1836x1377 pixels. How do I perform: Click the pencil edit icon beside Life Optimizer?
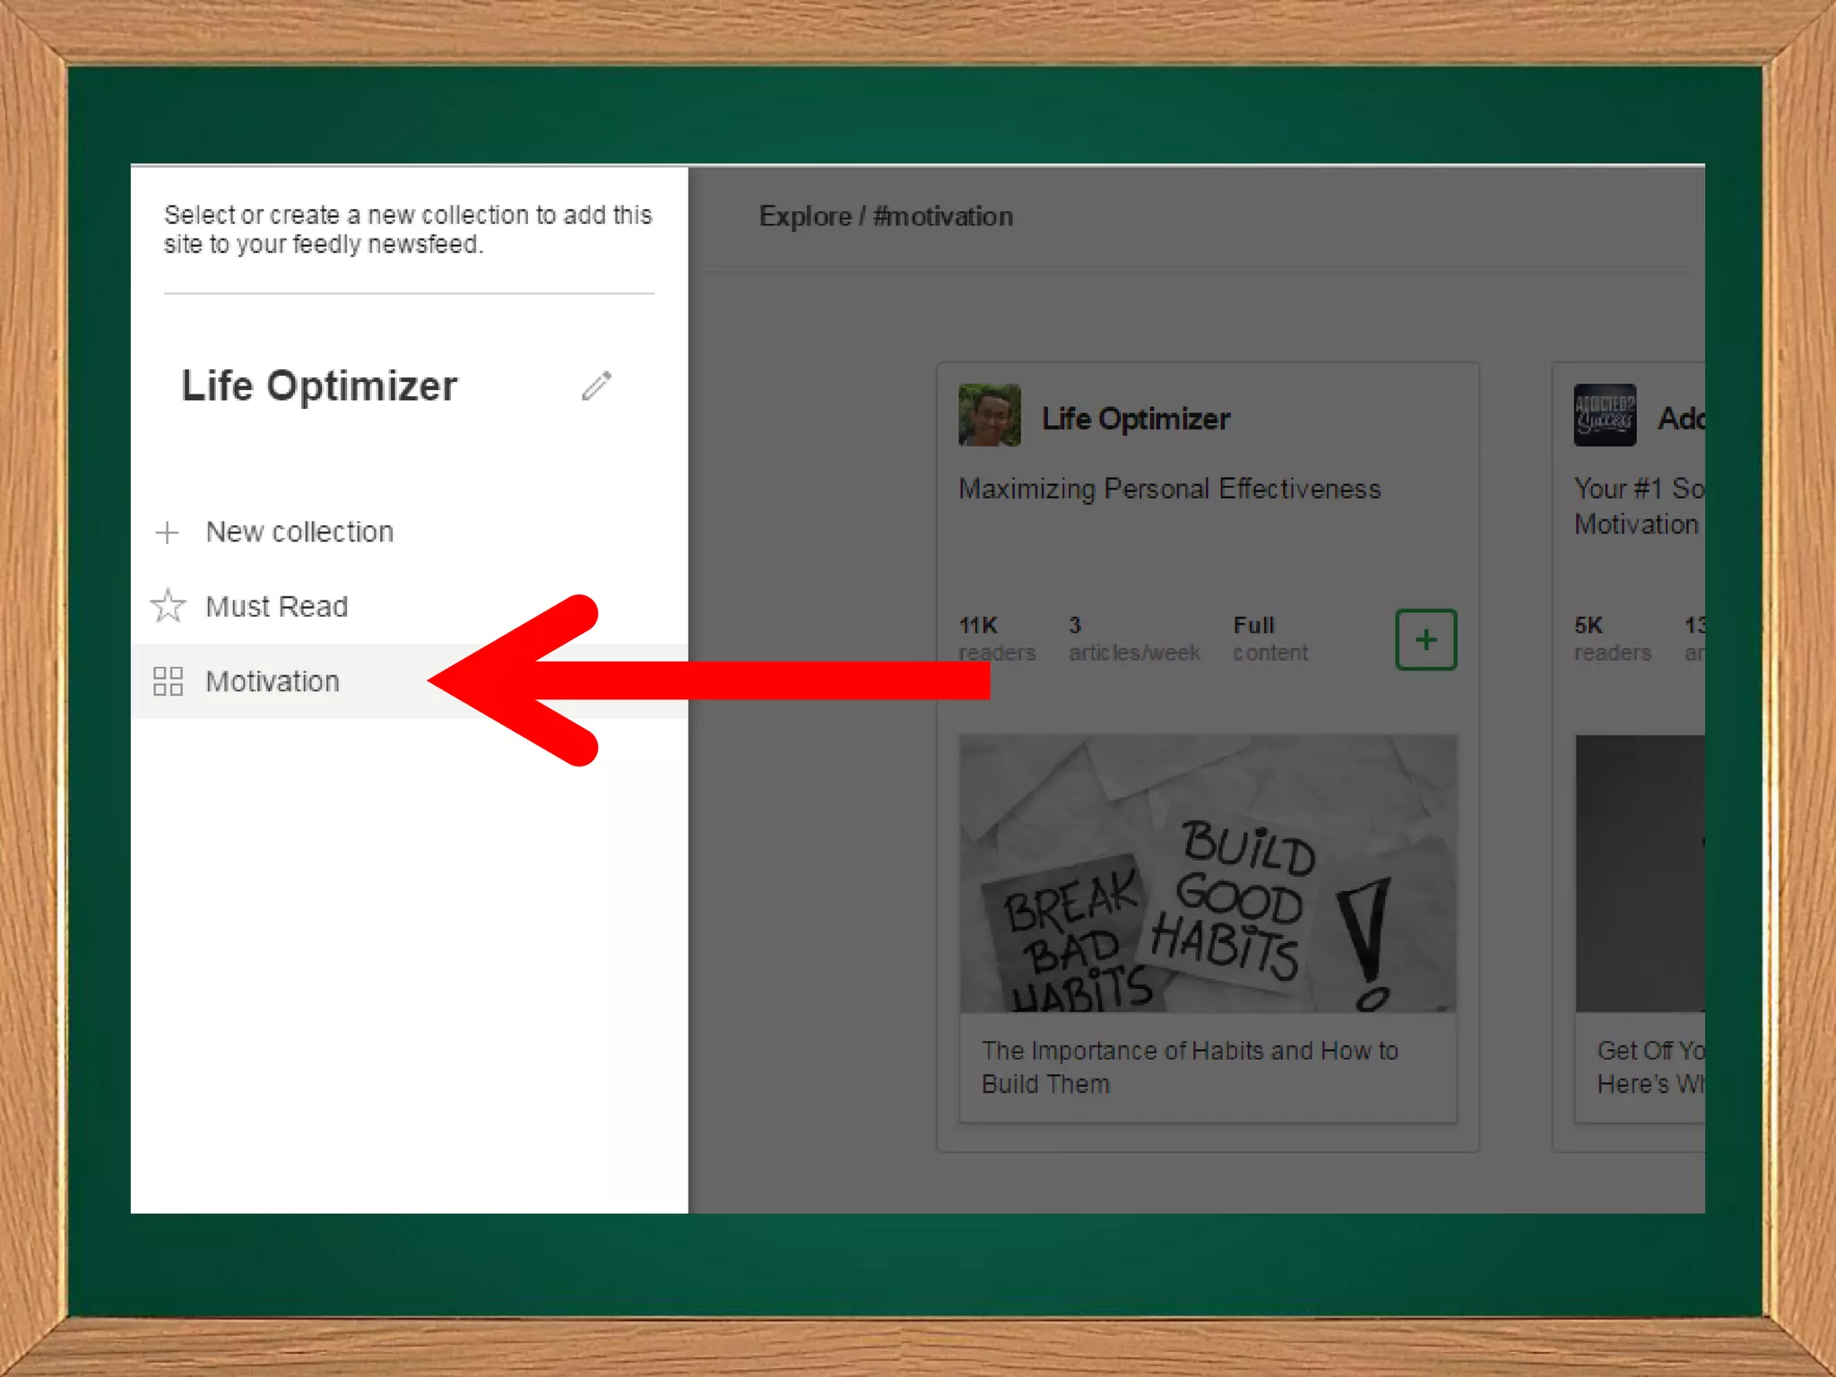point(596,386)
